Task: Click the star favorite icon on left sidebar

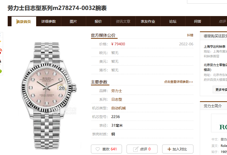Action: point(1,42)
